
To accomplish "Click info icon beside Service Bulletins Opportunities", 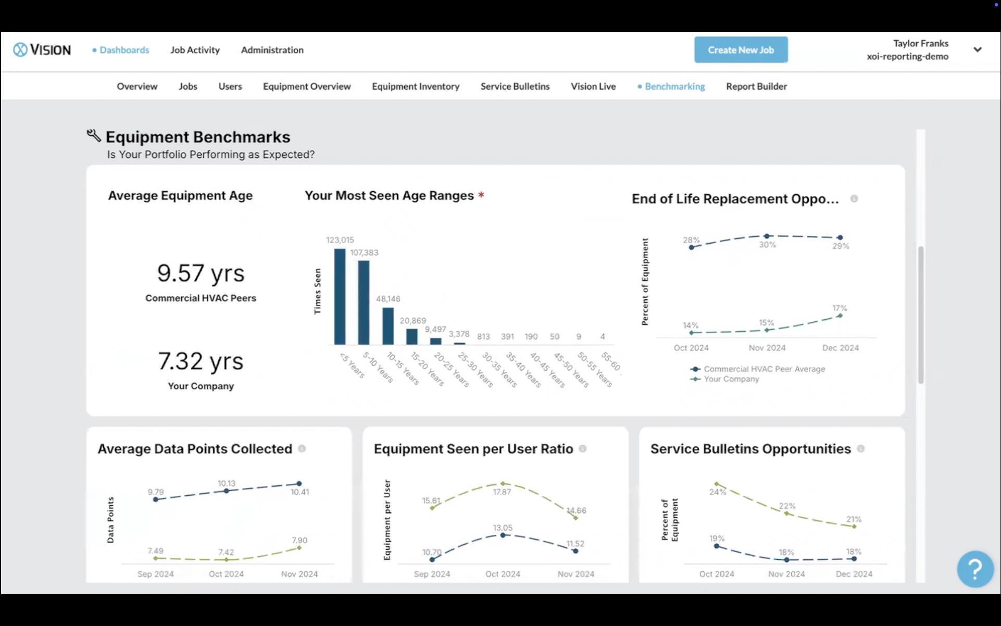I will click(861, 448).
